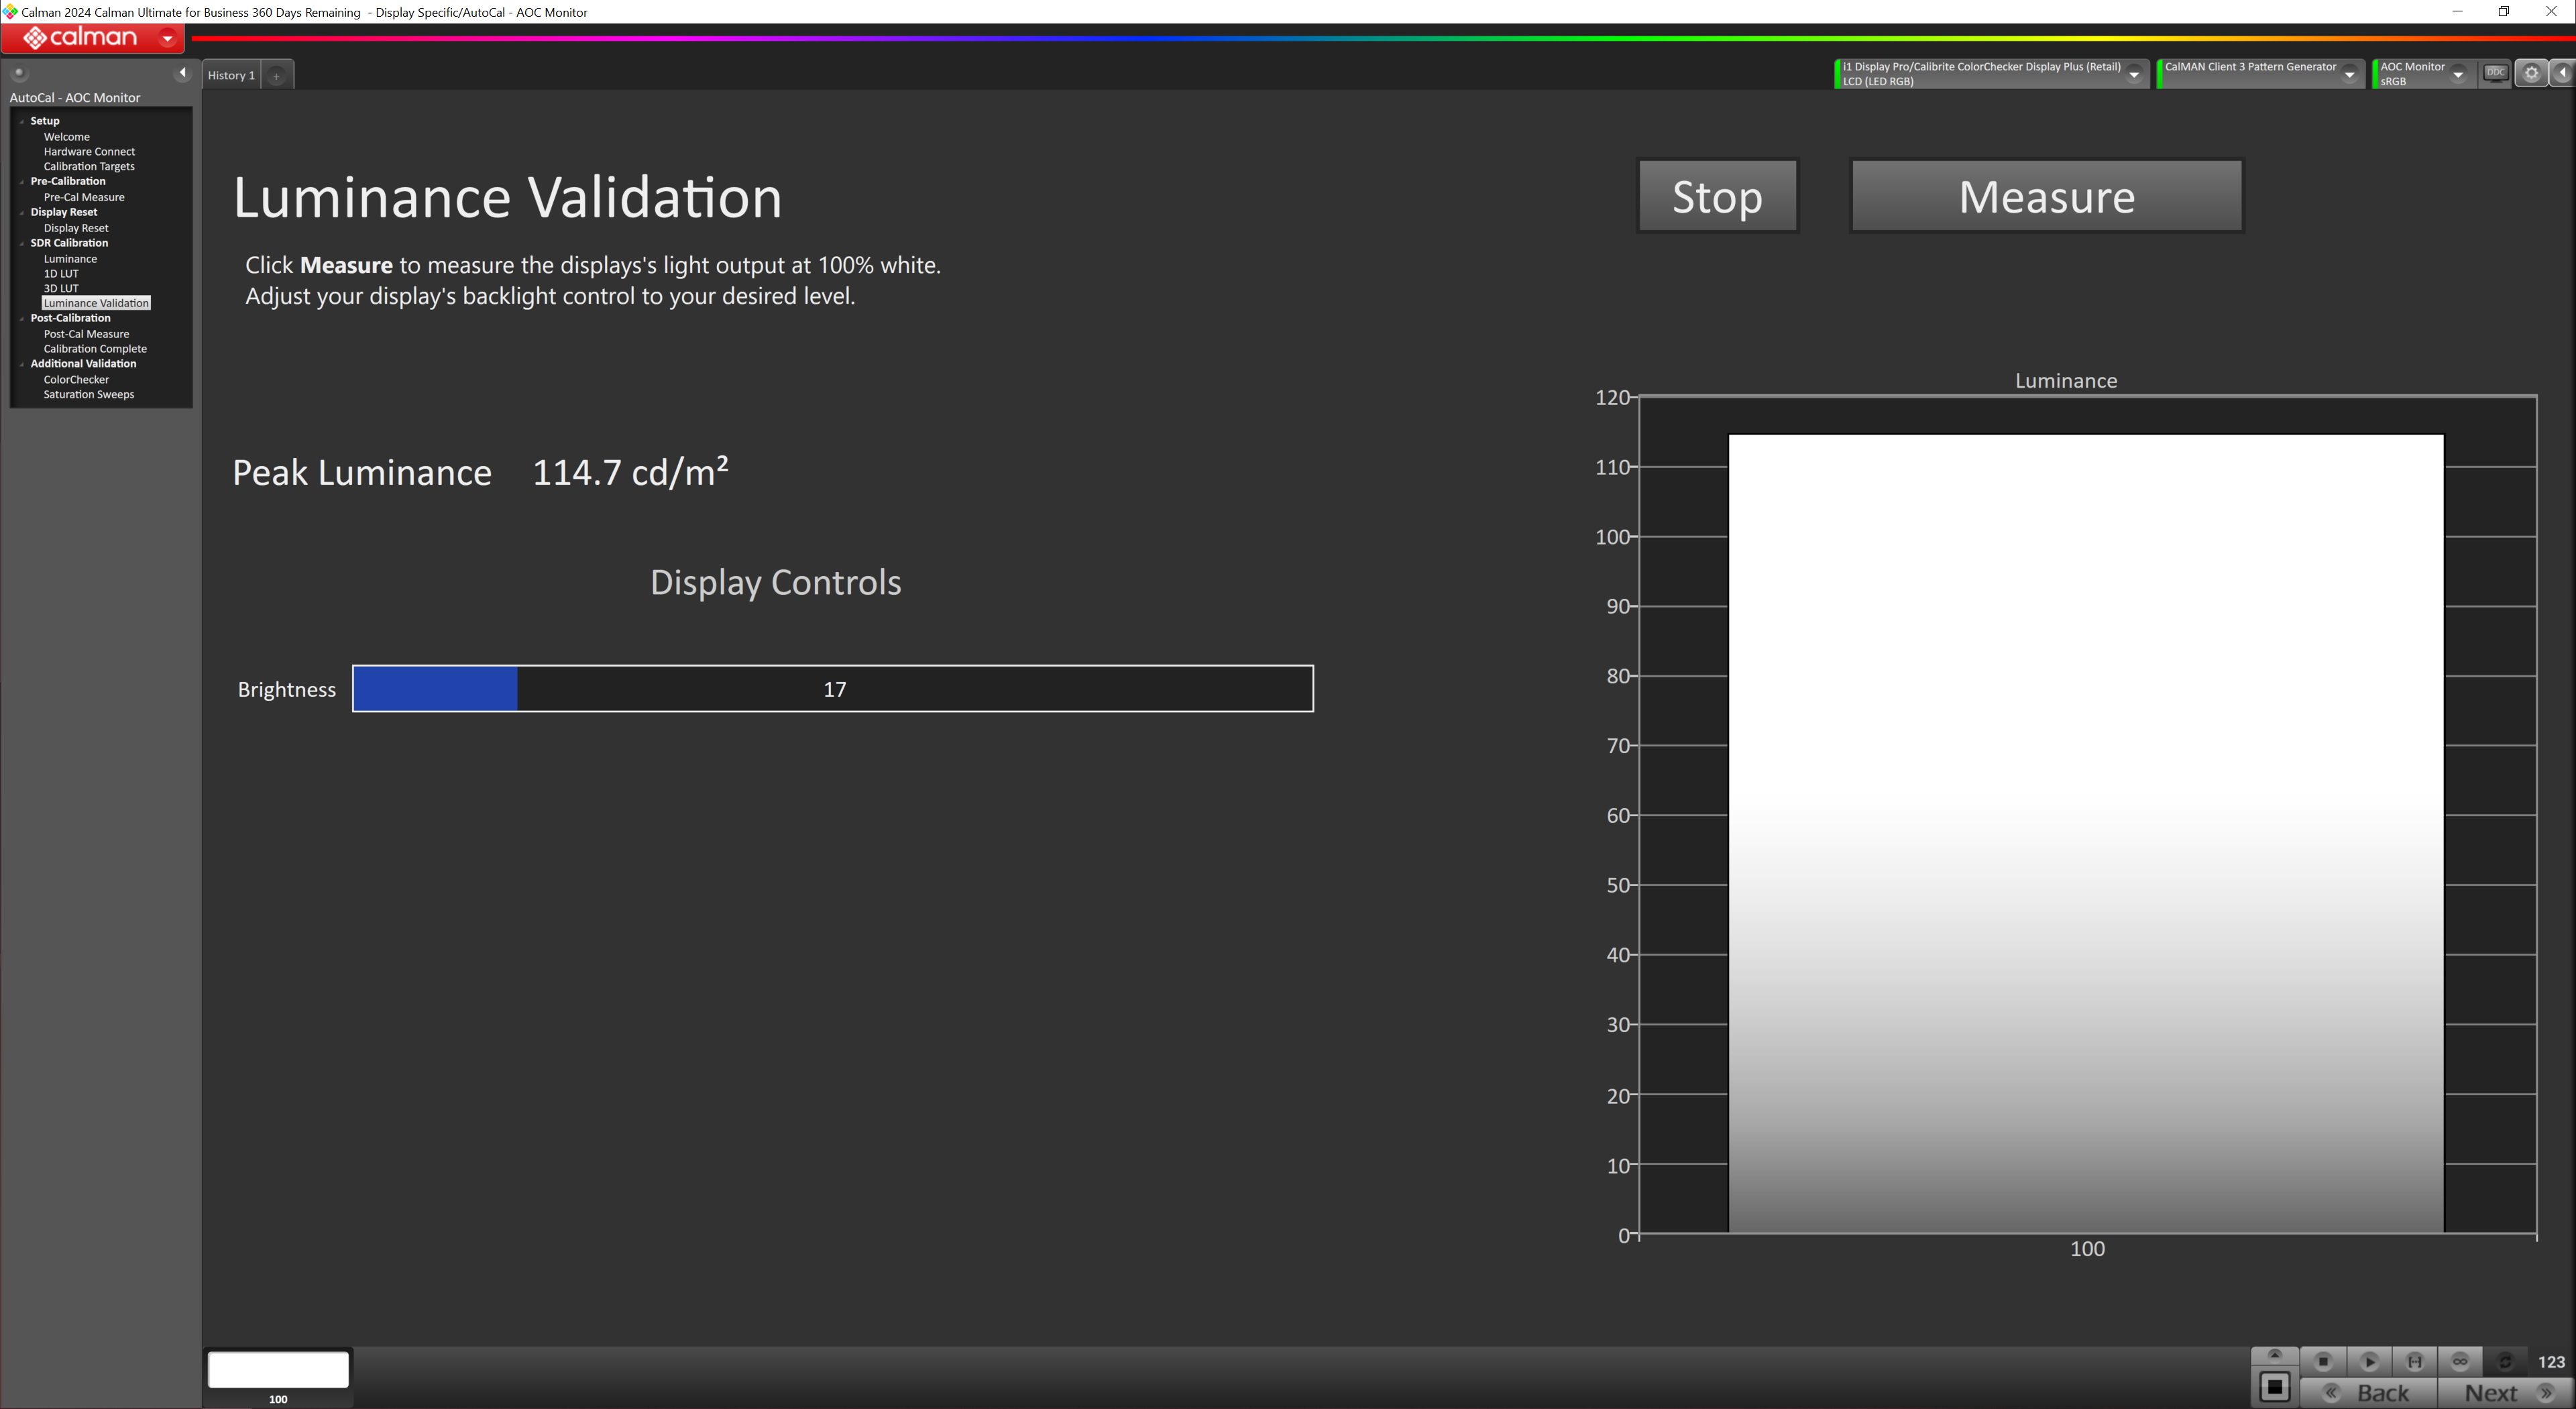Switch to the History 1 tab

coord(231,75)
